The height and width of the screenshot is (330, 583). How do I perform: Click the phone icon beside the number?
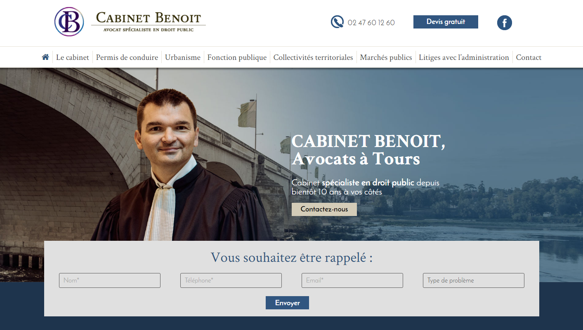[x=337, y=22]
